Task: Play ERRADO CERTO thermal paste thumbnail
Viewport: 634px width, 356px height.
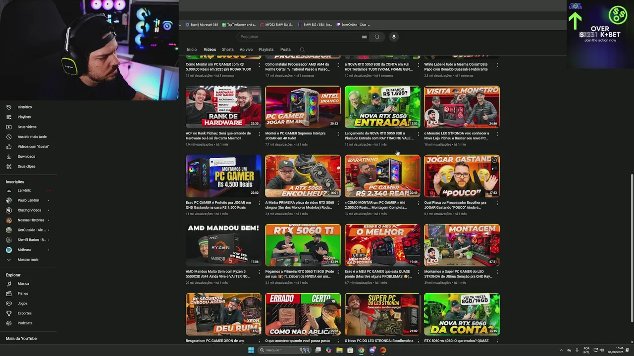Action: 303,314
